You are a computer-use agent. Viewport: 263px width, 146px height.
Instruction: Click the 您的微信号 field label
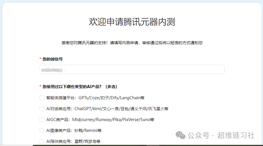[x=52, y=59]
